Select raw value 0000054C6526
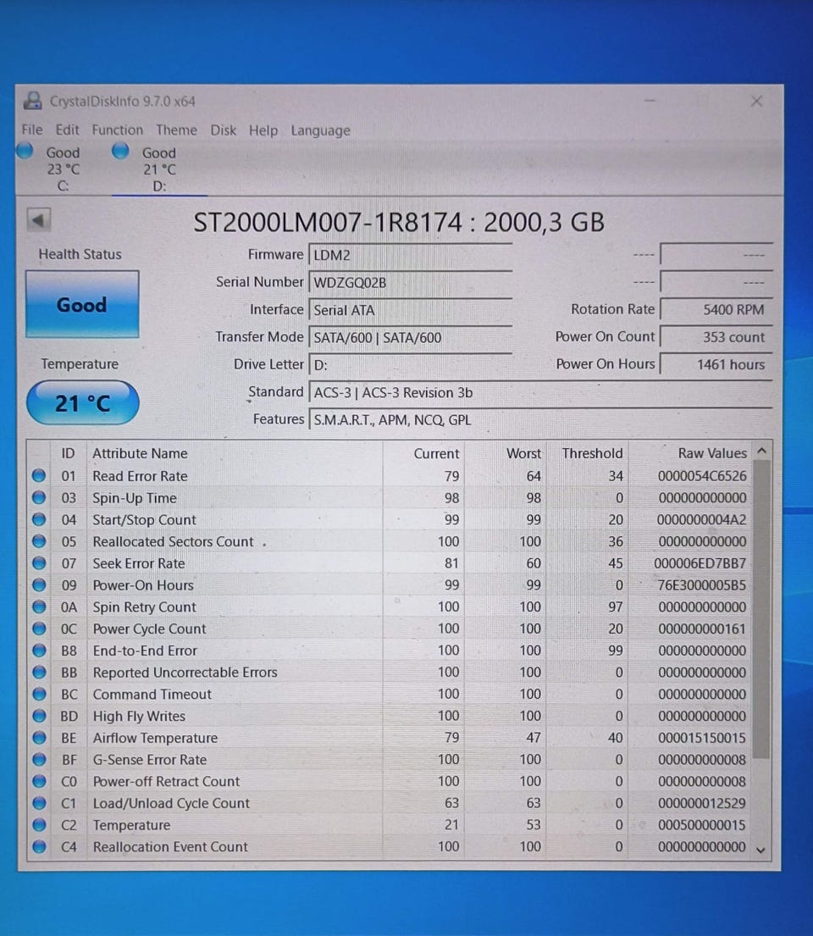Screen dimensions: 813x936 [702, 476]
